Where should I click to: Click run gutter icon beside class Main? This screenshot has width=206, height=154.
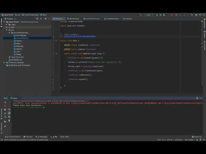pos(56,41)
